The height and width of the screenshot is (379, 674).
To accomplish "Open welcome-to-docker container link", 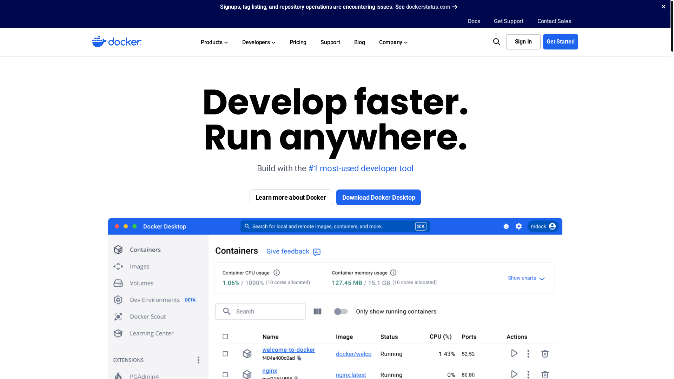I will click(289, 350).
